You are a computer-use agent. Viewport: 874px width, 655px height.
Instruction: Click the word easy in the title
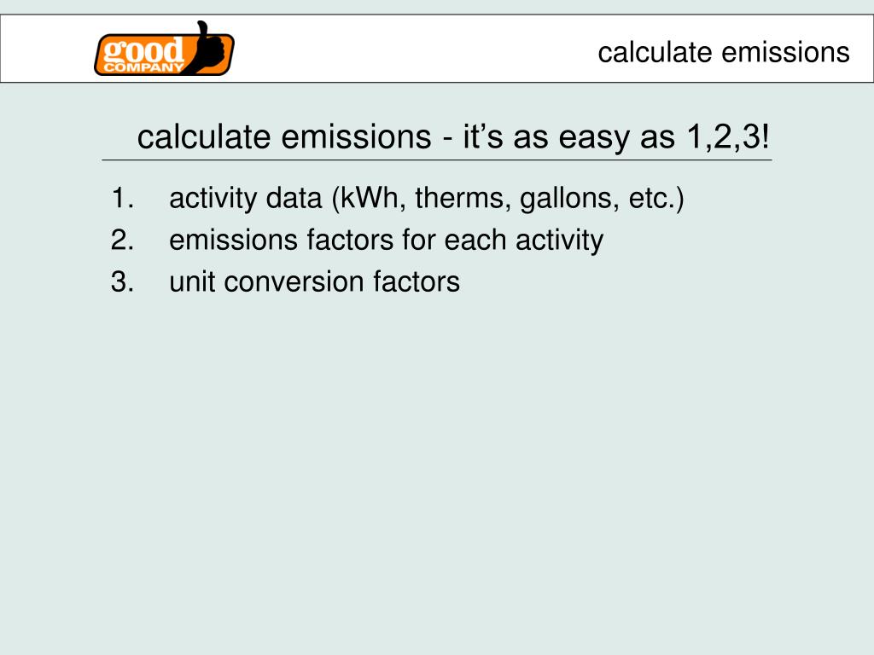(594, 138)
